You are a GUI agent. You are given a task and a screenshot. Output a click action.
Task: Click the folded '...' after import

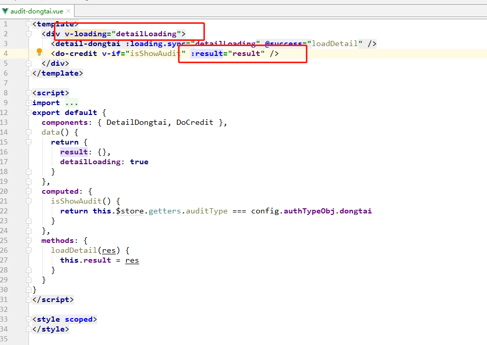click(x=71, y=103)
